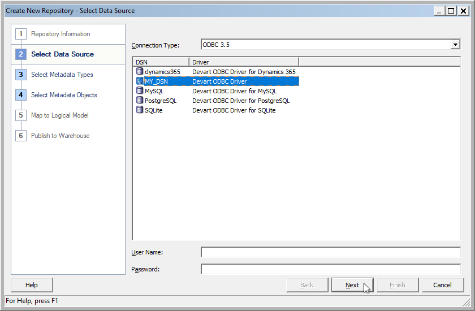This screenshot has width=475, height=311.
Task: Click the MY_DSN database icon
Action: coord(139,81)
